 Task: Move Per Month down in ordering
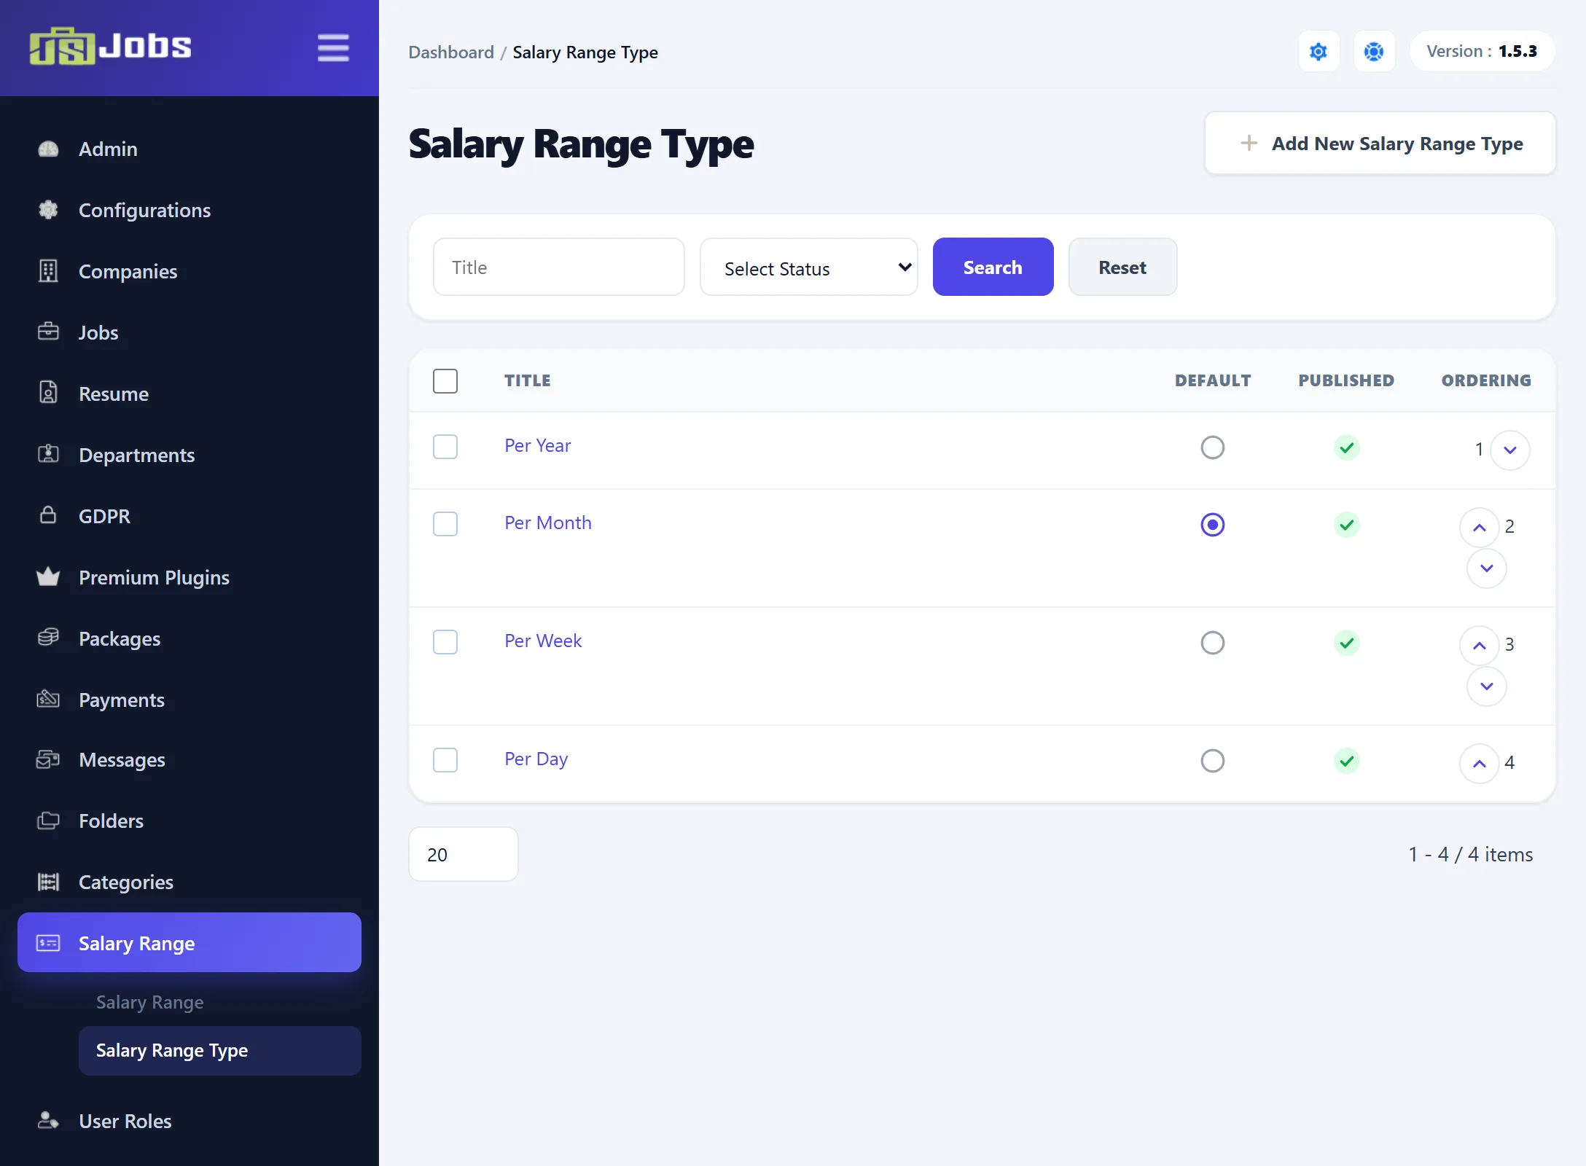1487,568
